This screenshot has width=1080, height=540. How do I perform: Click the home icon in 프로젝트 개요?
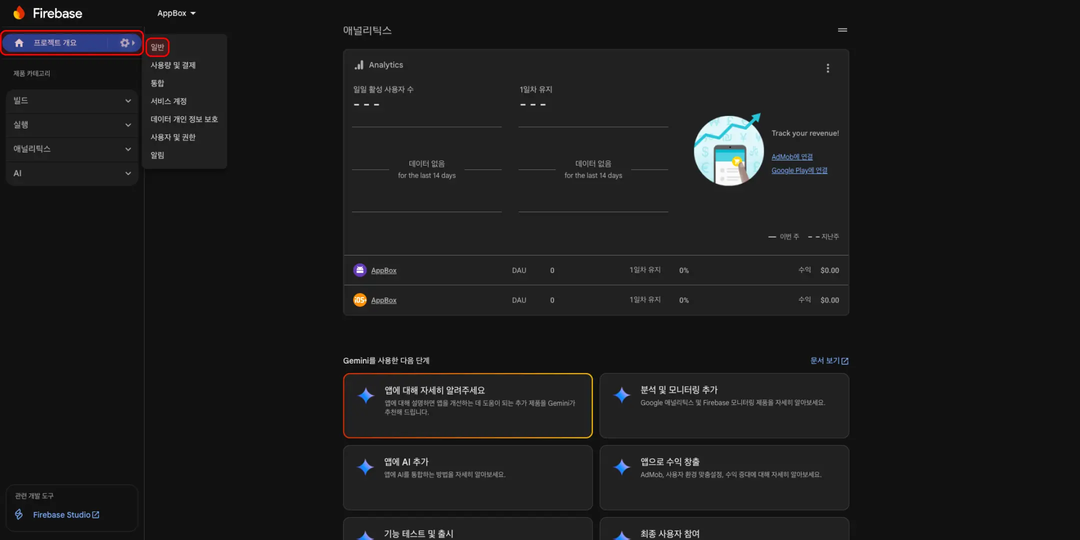[x=19, y=43]
